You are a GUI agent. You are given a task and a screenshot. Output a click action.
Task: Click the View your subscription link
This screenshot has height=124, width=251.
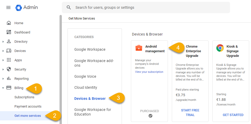click(x=149, y=72)
